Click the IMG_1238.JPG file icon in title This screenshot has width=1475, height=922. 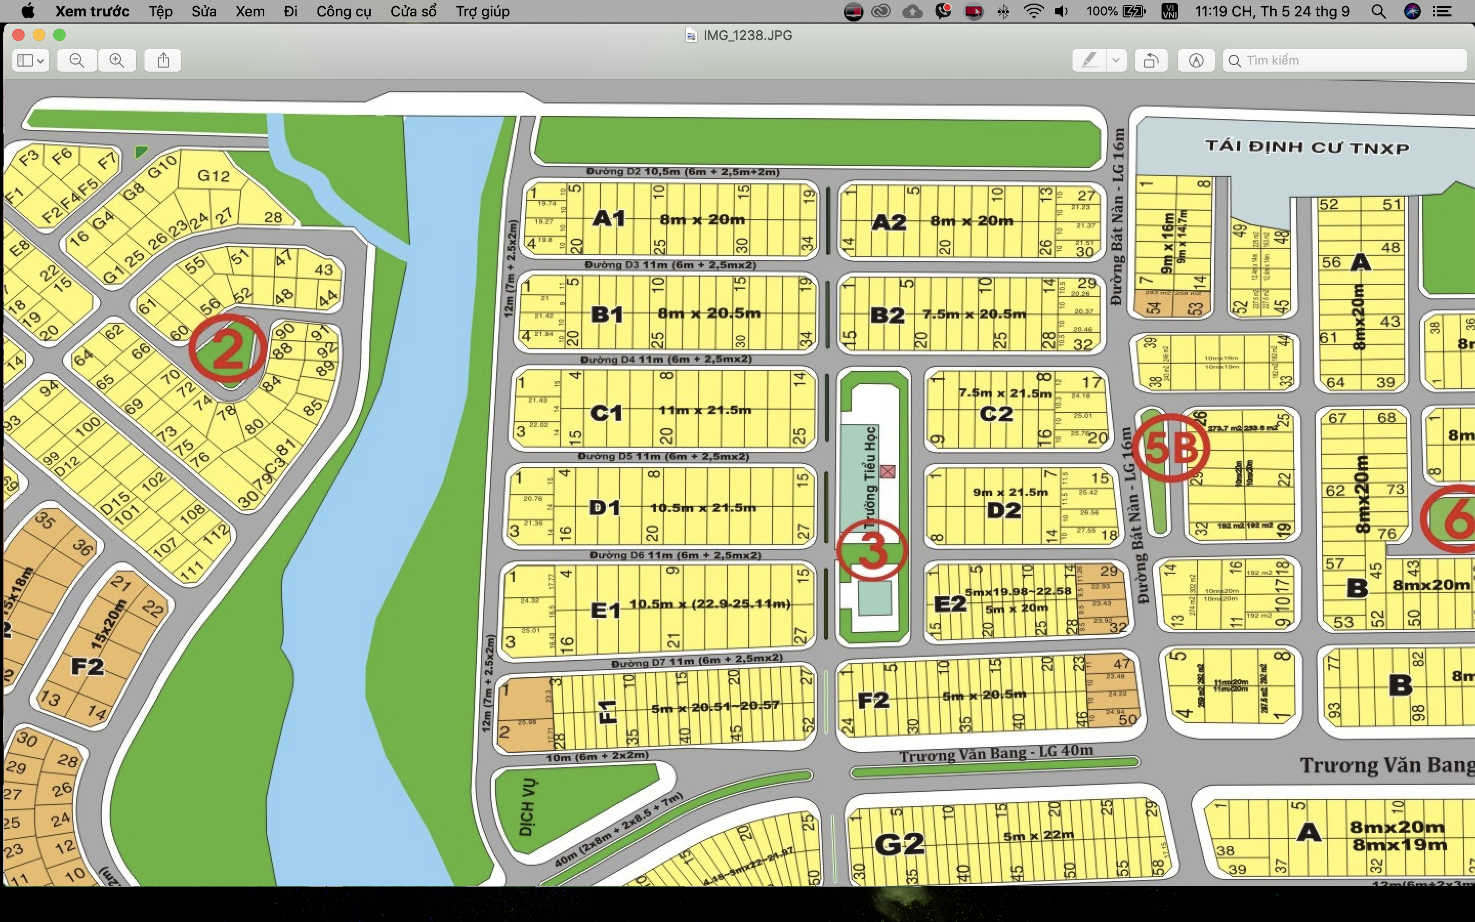coord(690,35)
